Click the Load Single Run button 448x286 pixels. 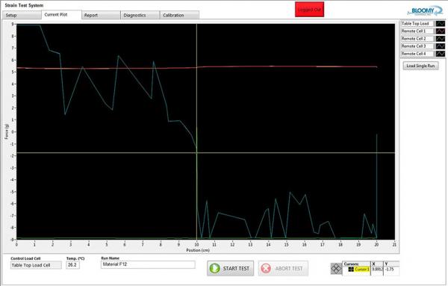tap(420, 66)
